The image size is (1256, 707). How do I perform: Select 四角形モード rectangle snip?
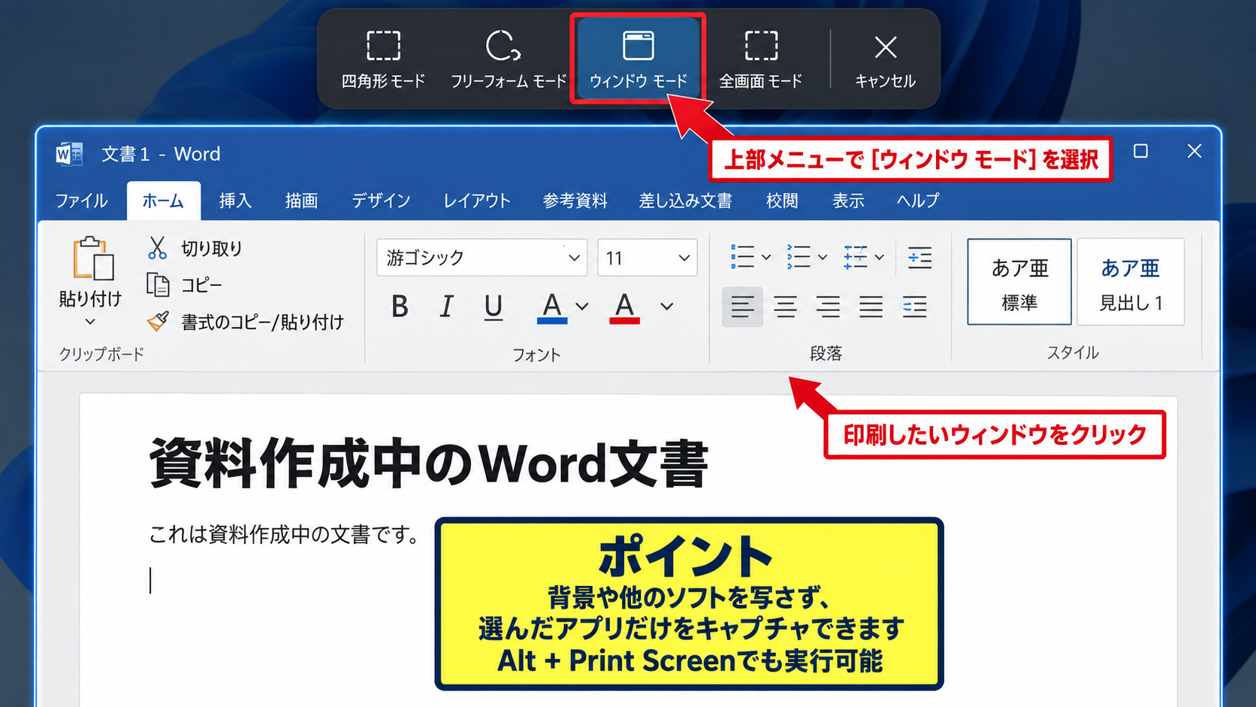[x=383, y=59]
